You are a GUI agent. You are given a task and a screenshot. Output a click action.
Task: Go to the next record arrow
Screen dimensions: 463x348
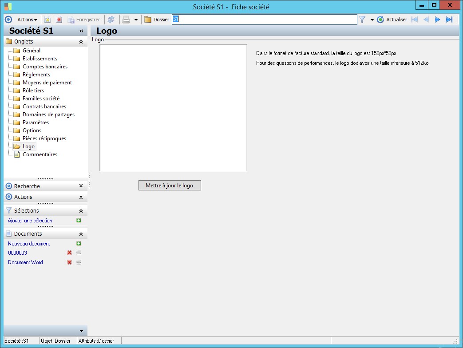[437, 20]
